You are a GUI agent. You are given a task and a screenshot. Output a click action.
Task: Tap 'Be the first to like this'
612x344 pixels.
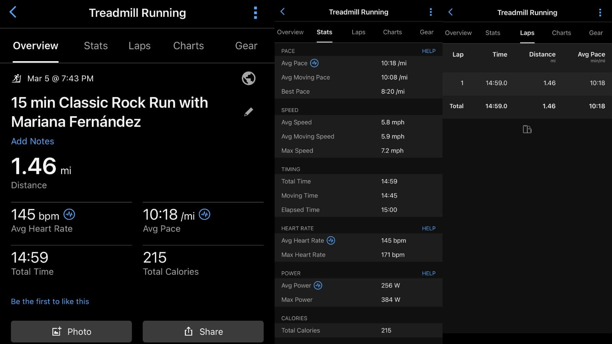(50, 302)
